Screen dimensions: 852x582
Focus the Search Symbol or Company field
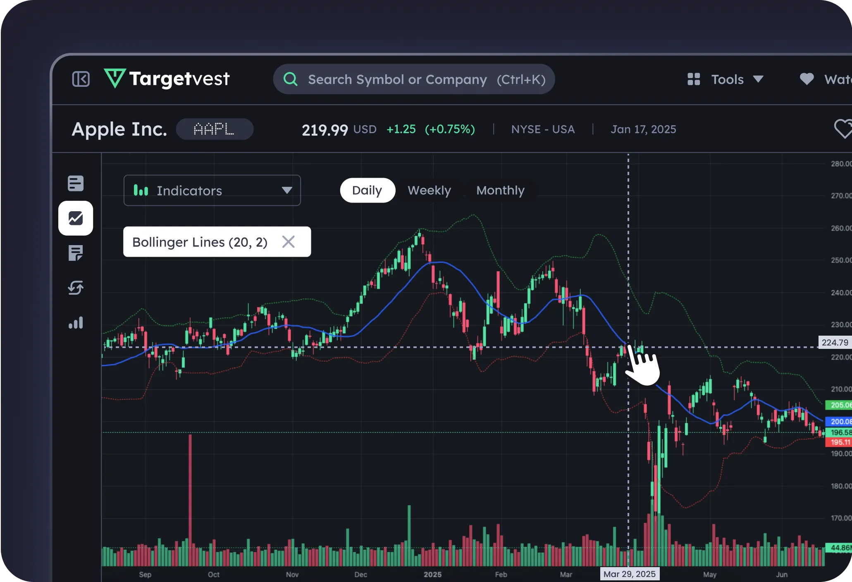tap(414, 79)
